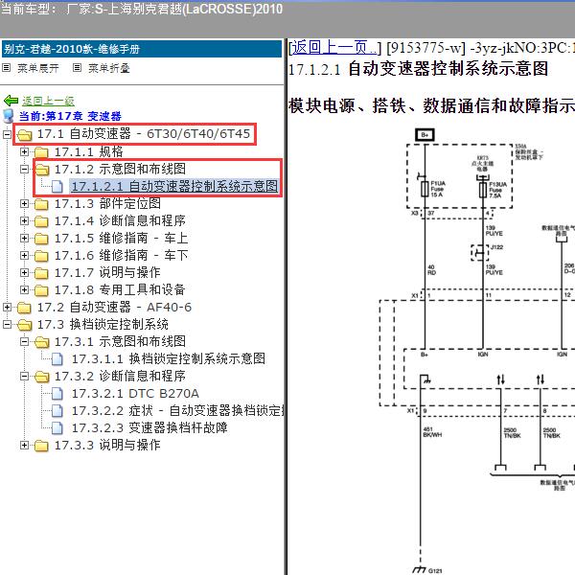Click folder icon of 17.3.1 示意图和布线图
The height and width of the screenshot is (575, 575).
click(42, 342)
